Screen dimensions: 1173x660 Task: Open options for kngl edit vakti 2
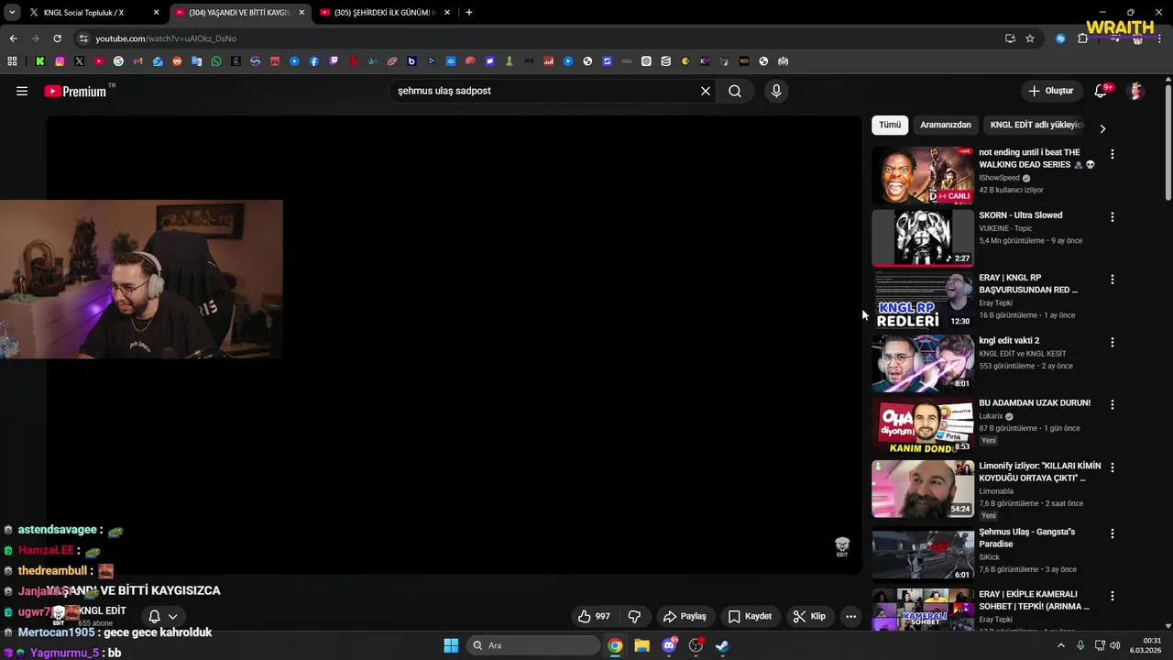[1113, 342]
